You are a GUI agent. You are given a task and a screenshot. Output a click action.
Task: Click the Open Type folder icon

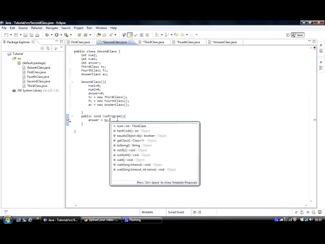[99, 35]
